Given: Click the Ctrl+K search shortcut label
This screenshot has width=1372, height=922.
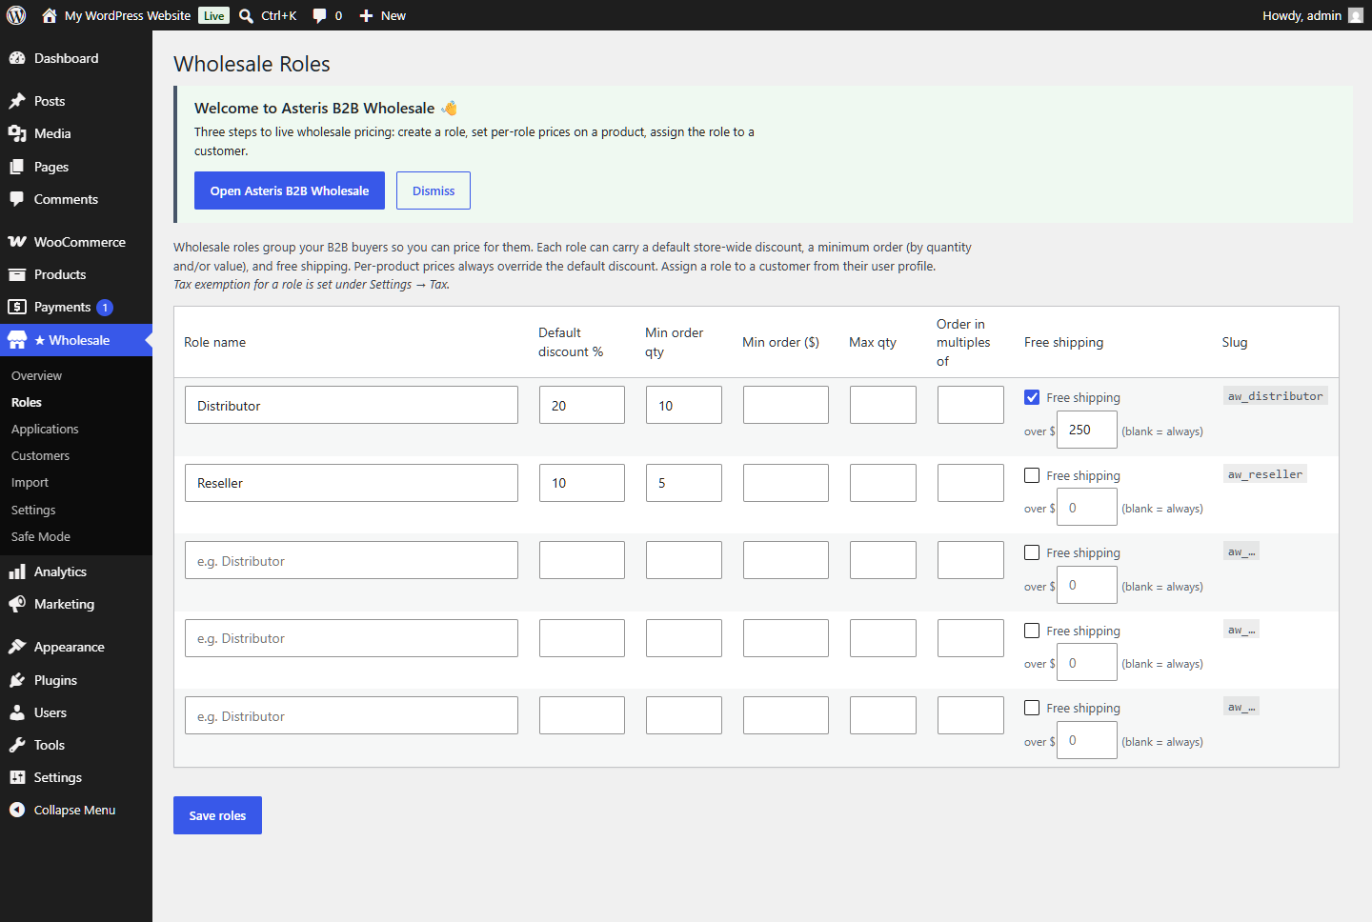Looking at the screenshot, I should 279,15.
